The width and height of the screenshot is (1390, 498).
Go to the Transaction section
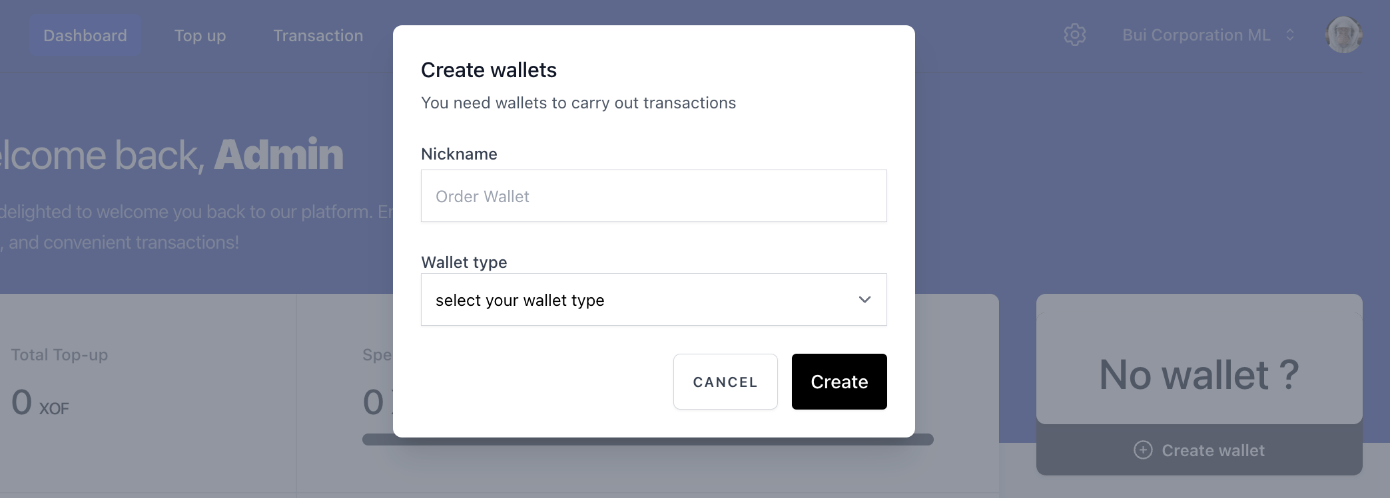[x=318, y=35]
